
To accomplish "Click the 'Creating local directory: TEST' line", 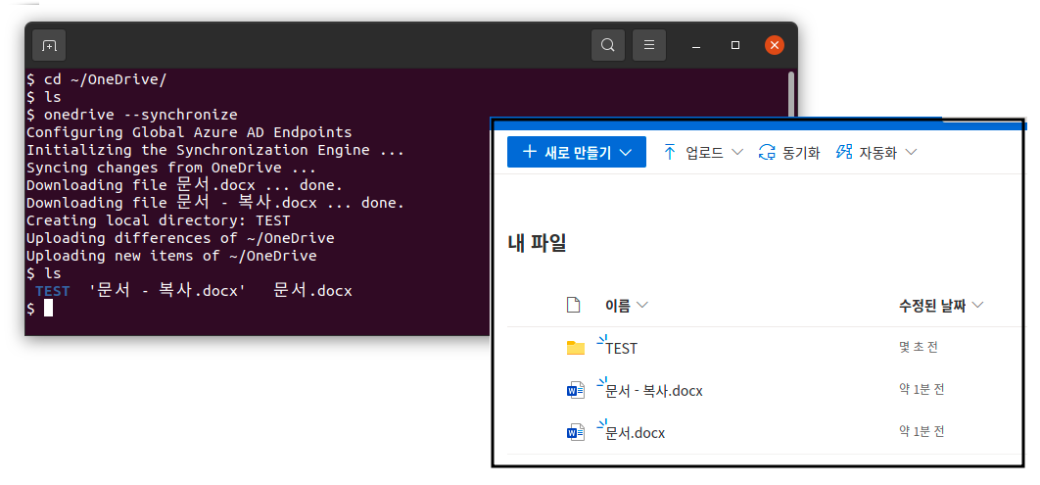I will click(159, 220).
